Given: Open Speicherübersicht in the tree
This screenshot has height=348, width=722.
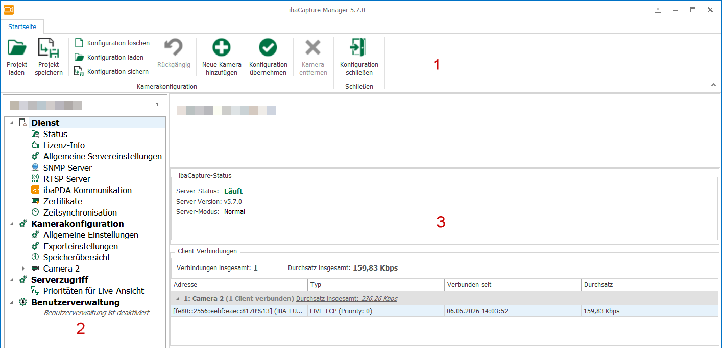Looking at the screenshot, I should [77, 257].
